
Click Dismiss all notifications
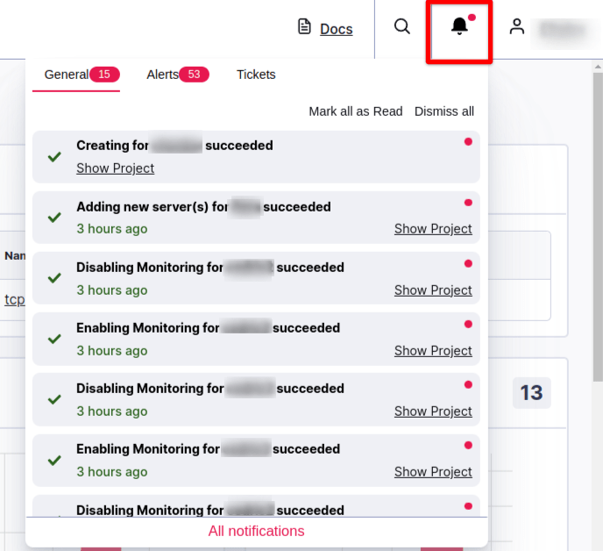(x=444, y=111)
